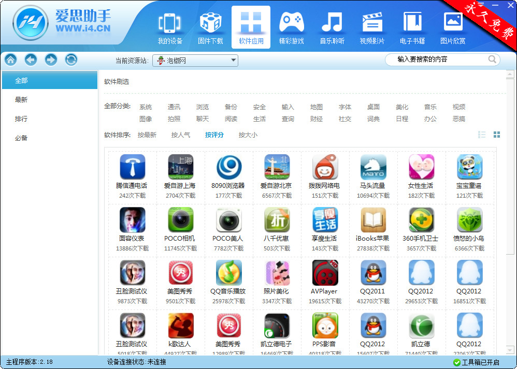Viewport: 517px width, 369px height.
Task: Open the PPS影音 app icon
Action: [x=325, y=325]
